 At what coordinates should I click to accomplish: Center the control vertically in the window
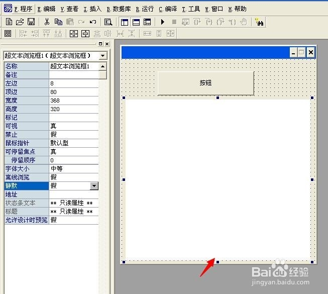click(x=85, y=34)
